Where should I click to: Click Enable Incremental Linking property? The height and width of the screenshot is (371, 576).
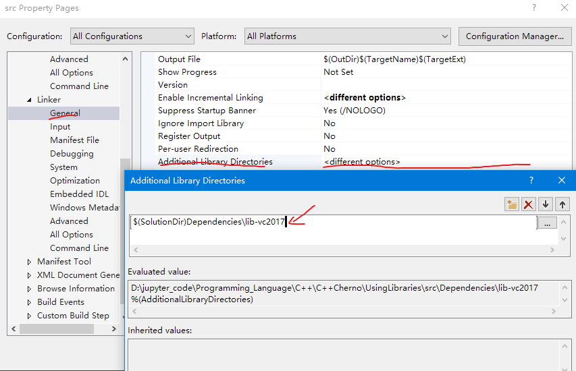click(211, 98)
